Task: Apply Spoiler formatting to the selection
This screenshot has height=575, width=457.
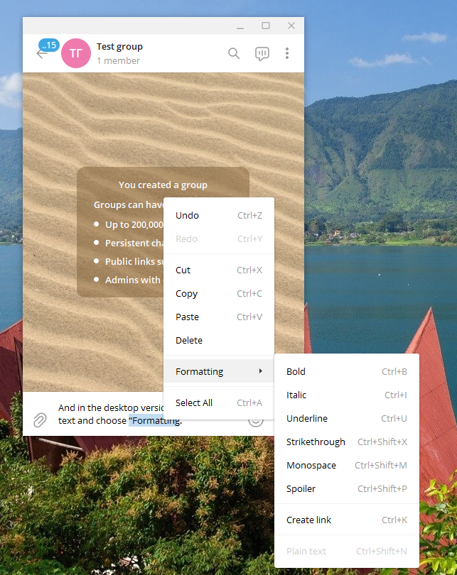Action: click(347, 489)
